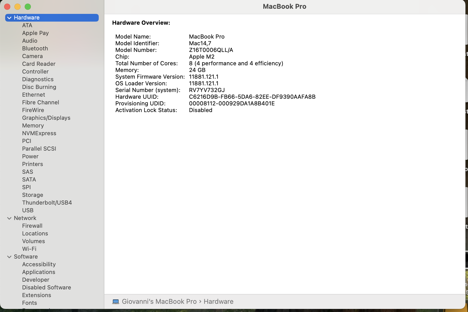Viewport: 468px width, 312px height.
Task: Click the Apple M2 chip value
Action: [202, 57]
